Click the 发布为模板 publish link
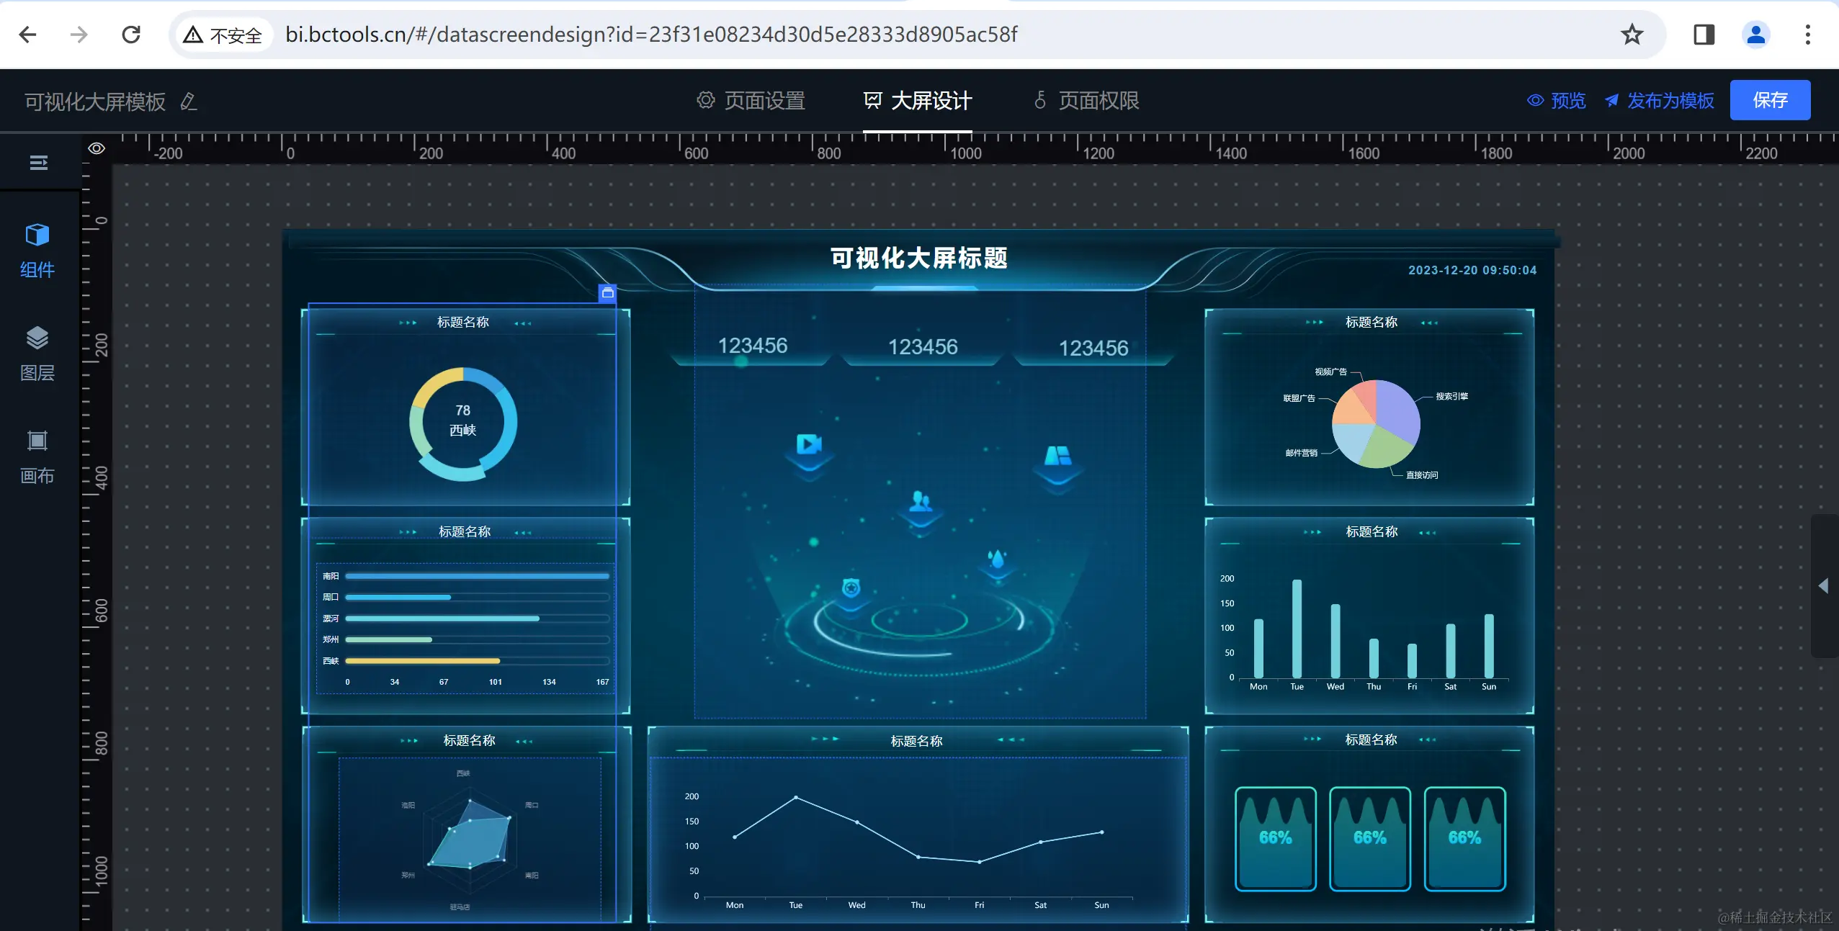 pyautogui.click(x=1660, y=101)
